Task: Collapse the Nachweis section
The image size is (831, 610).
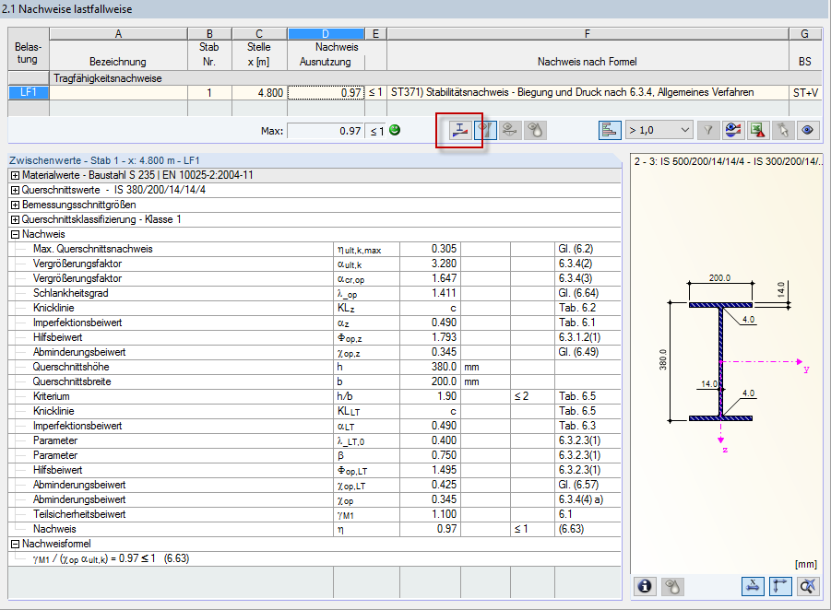Action: pyautogui.click(x=15, y=234)
